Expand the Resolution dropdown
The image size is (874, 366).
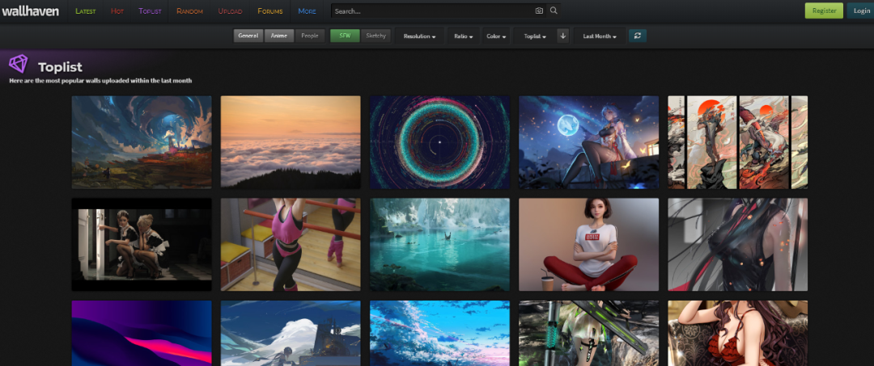point(420,36)
